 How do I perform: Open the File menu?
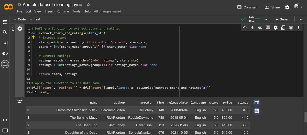click(20, 11)
